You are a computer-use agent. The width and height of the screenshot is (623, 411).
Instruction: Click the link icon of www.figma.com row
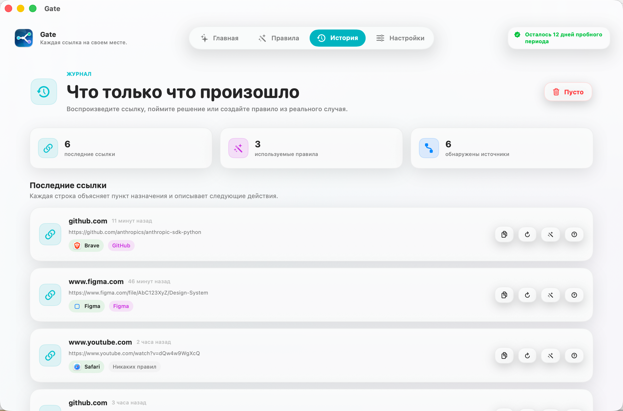coord(50,295)
